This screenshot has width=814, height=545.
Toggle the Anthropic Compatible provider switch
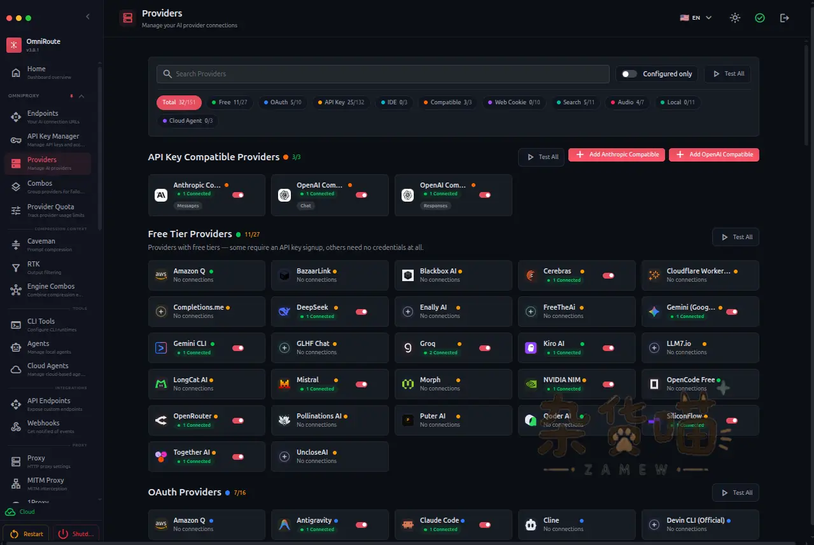238,195
